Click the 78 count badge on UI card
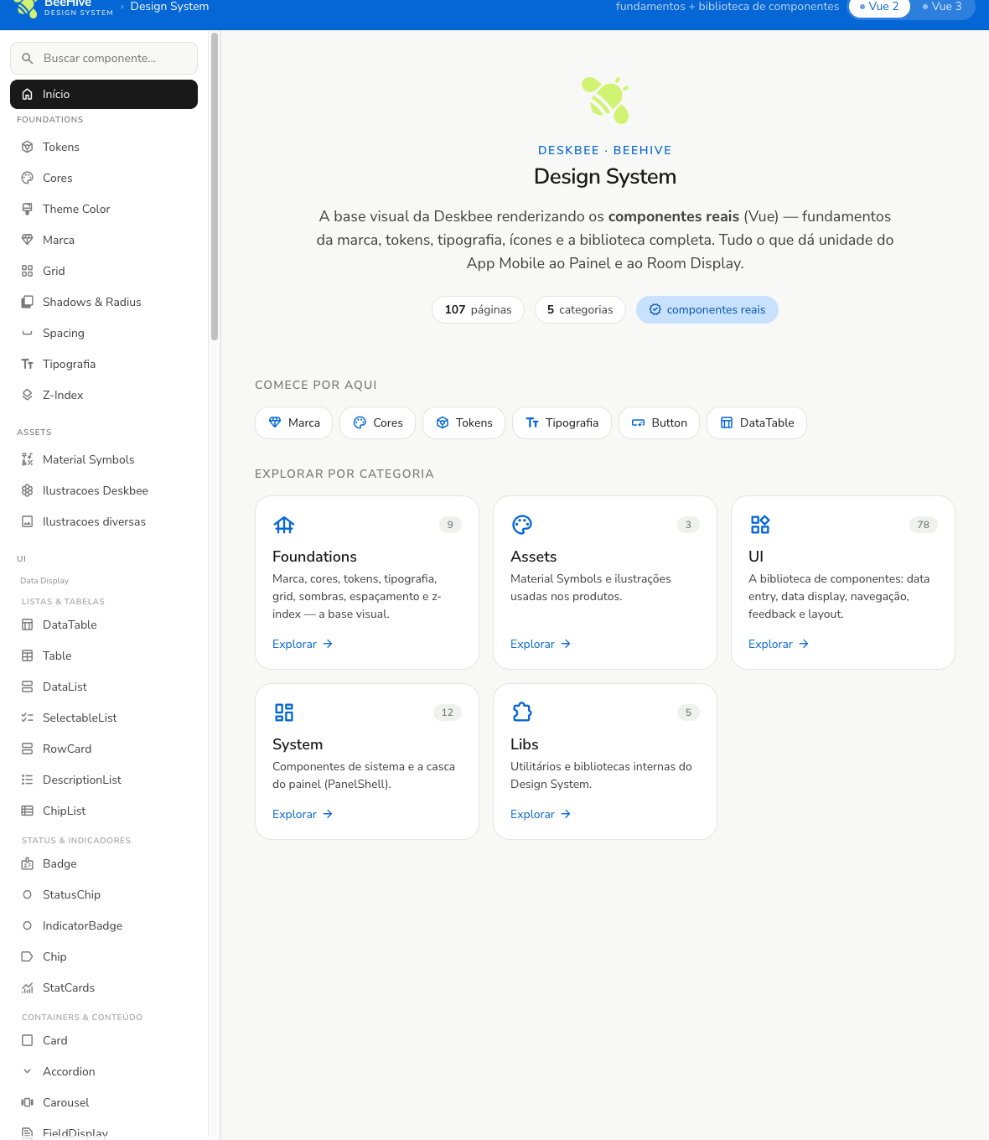This screenshot has width=989, height=1140. point(923,525)
